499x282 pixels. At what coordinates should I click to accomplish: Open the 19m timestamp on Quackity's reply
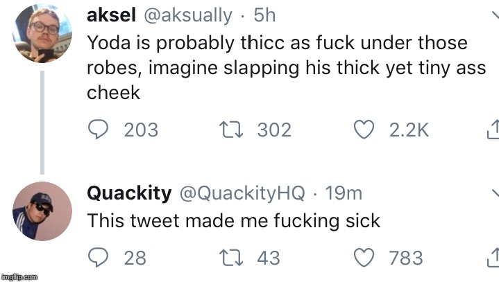click(x=344, y=193)
